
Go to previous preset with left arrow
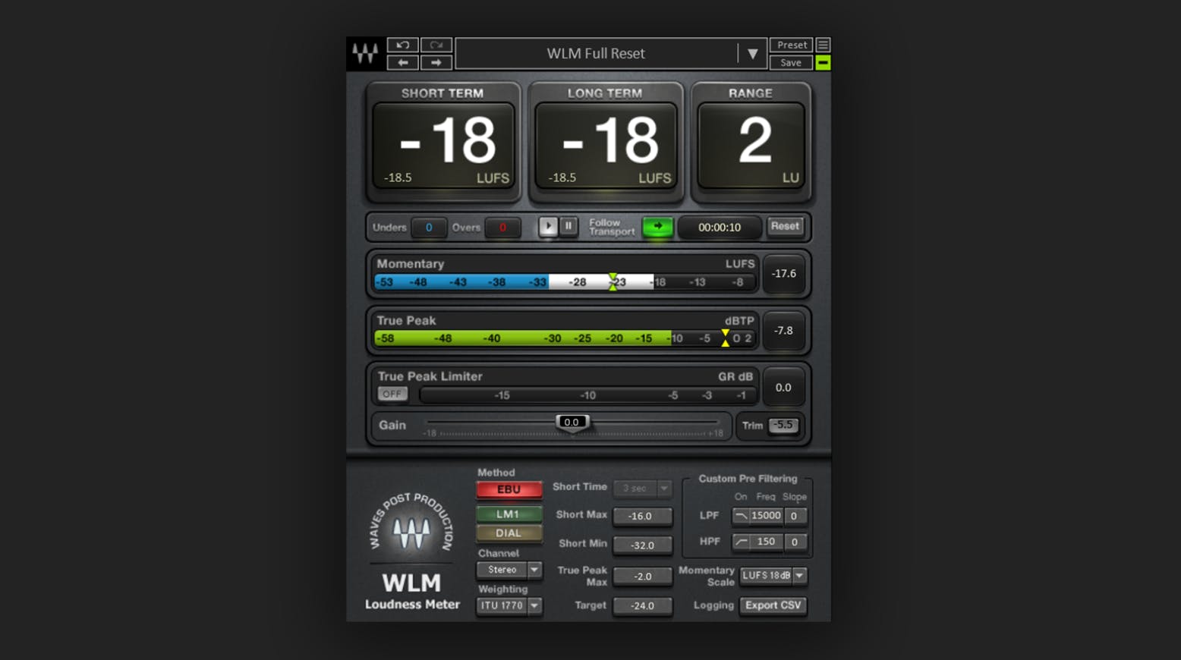(402, 63)
